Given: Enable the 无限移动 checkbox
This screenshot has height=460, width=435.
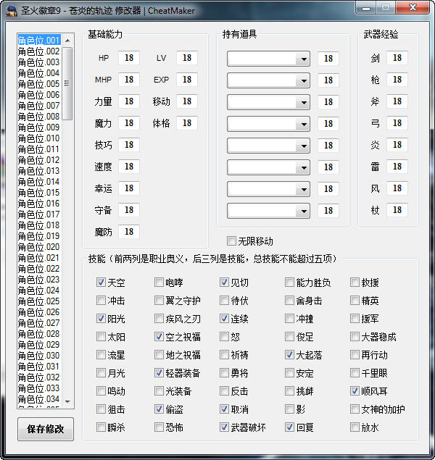Looking at the screenshot, I should pos(232,241).
